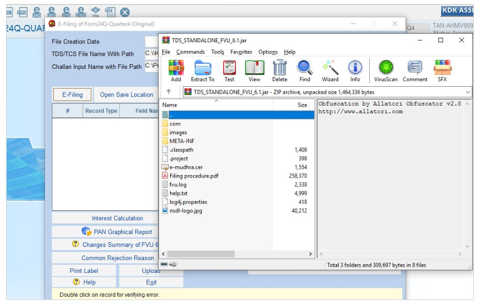Click the Challan Input Name path field
The width and height of the screenshot is (480, 304).
click(x=152, y=66)
